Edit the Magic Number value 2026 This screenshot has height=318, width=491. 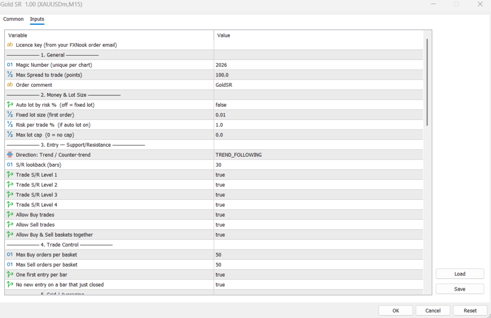coord(318,65)
